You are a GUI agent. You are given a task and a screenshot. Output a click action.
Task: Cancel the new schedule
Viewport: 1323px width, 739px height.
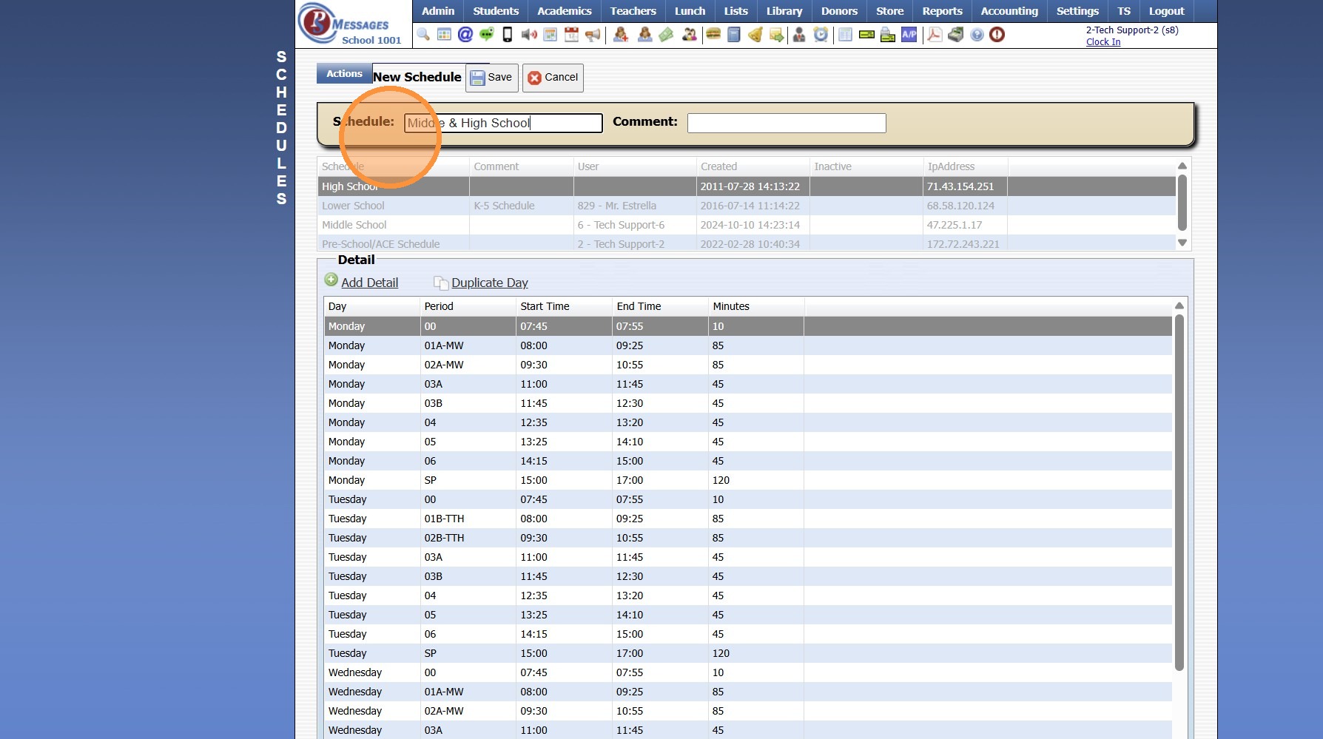[x=553, y=78]
